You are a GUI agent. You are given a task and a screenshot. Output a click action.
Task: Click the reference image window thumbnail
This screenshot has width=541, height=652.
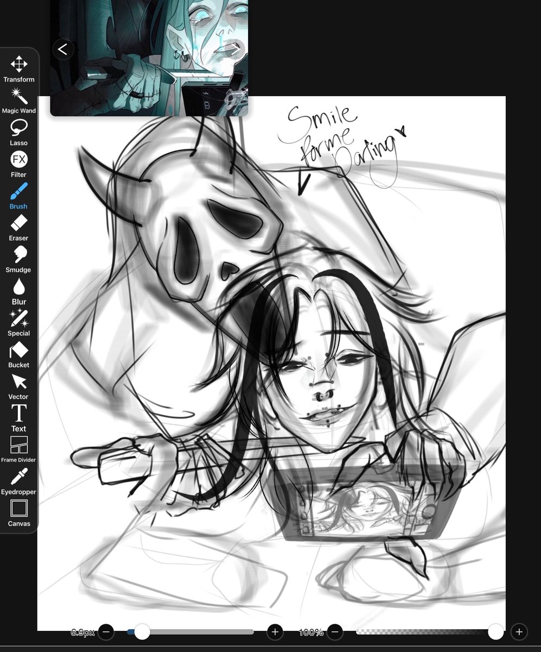pos(149,58)
